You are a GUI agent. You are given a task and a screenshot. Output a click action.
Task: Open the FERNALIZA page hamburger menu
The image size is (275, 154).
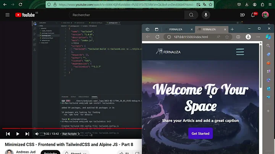pyautogui.click(x=240, y=52)
